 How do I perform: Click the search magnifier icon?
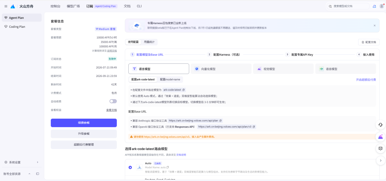tap(330, 6)
